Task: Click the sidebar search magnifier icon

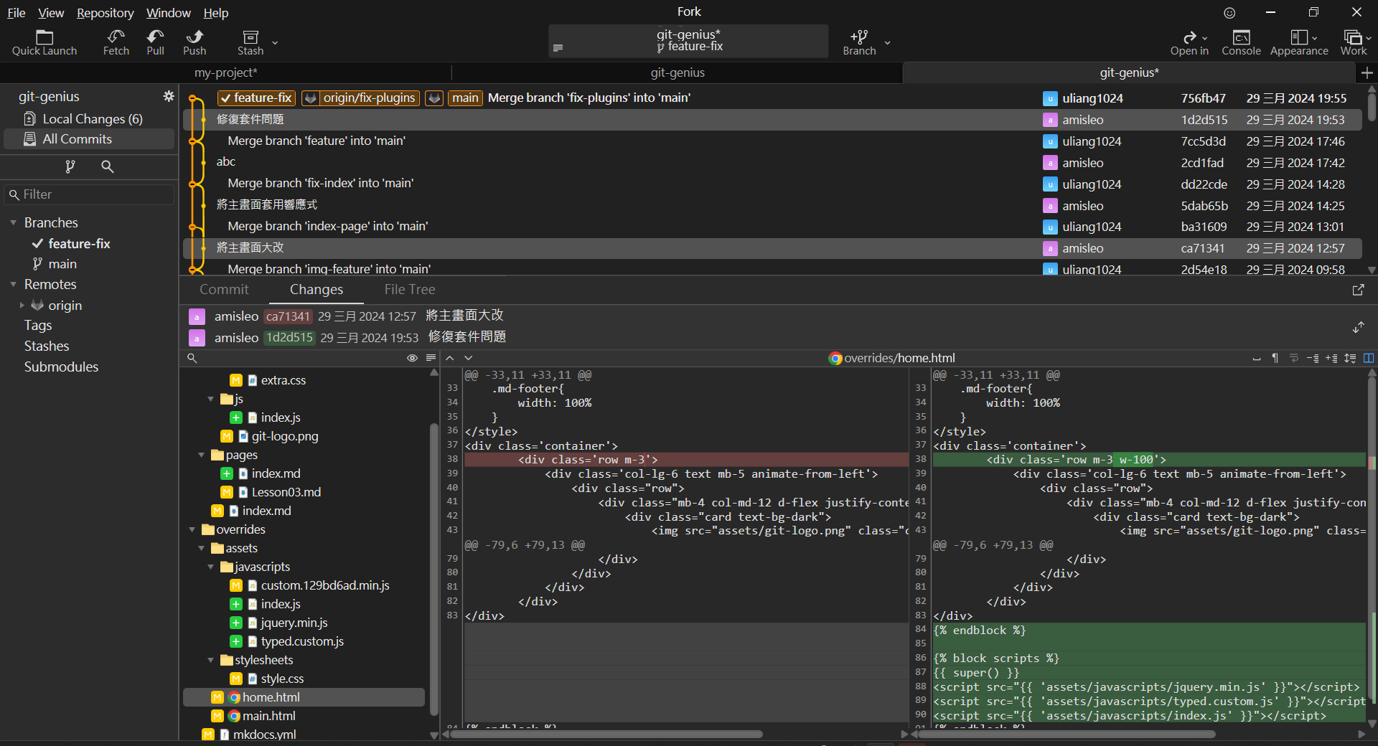Action: pyautogui.click(x=108, y=166)
